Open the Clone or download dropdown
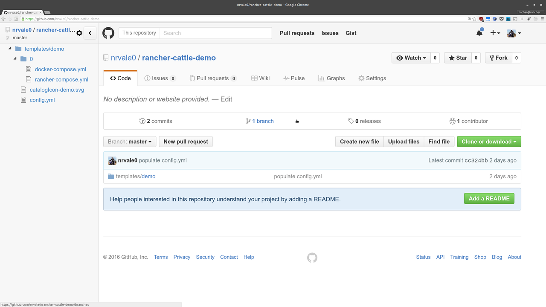Screen dimensions: 546x307 489,142
